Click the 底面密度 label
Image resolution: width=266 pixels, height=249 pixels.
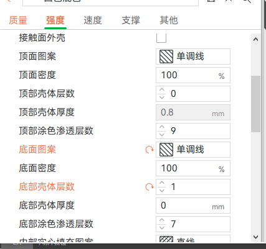point(37,168)
